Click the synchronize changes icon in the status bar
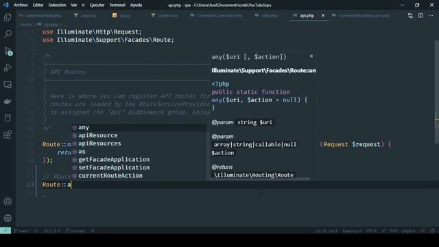Image resolution: width=439 pixels, height=247 pixels. click(x=36, y=231)
